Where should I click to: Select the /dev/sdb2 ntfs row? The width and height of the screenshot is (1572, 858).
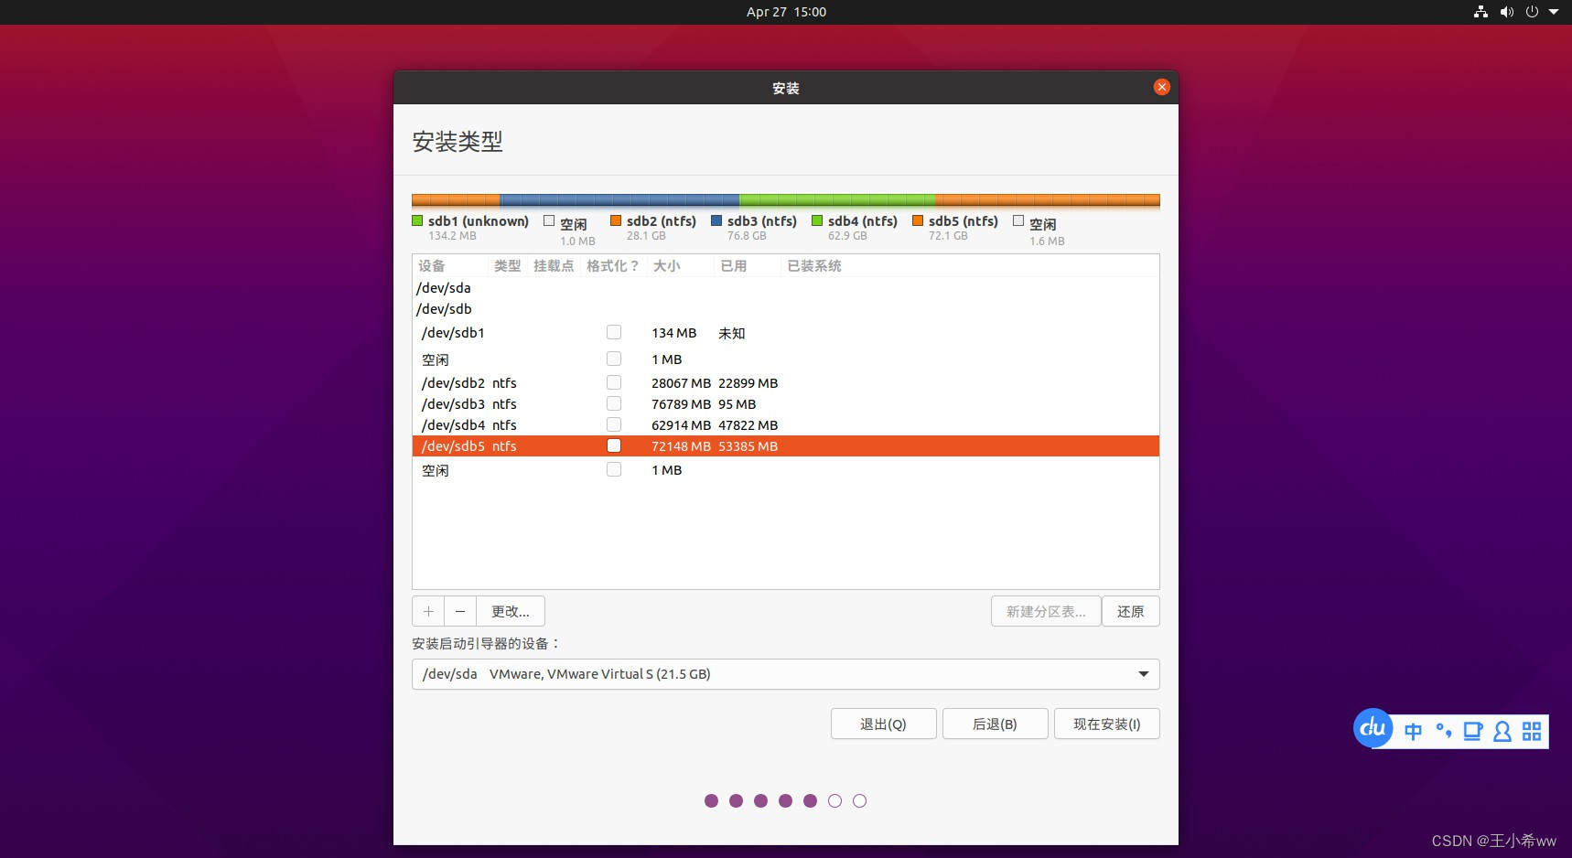point(785,382)
